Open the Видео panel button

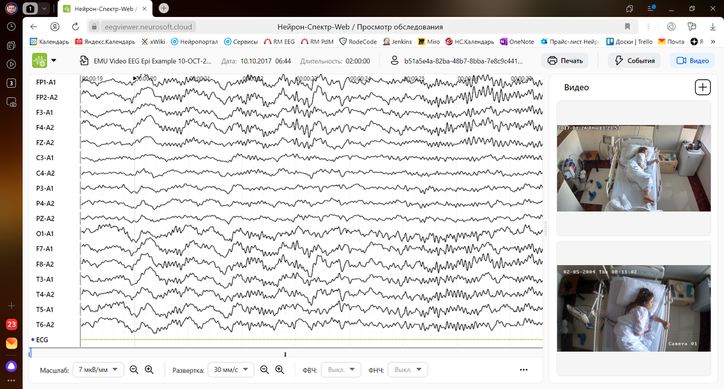click(x=691, y=60)
